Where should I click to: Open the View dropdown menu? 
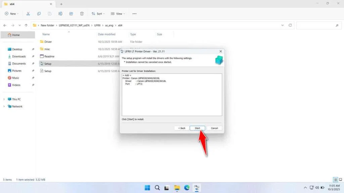[x=118, y=14]
